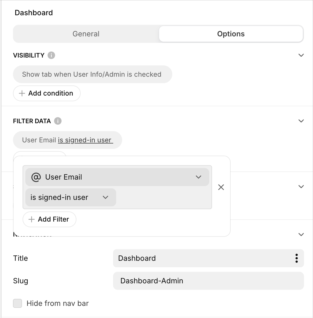Viewport: 313px width, 318px height.
Task: Click the 'Show tab when User Info/Admin' condition
Action: 92,74
